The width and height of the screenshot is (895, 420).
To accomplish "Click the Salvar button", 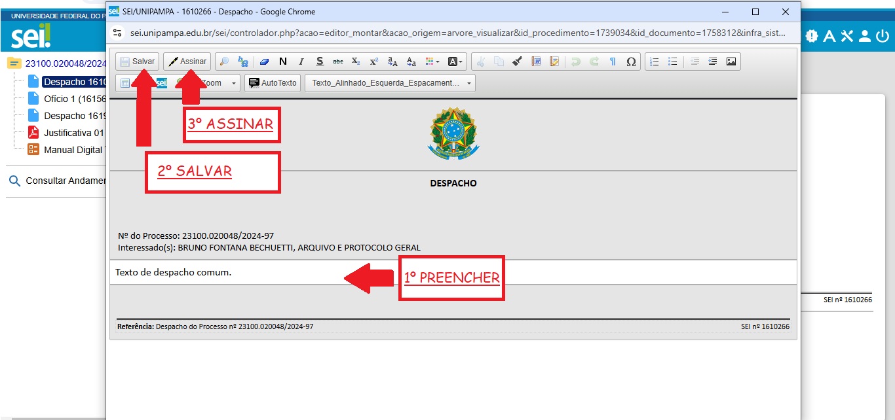I will [137, 61].
